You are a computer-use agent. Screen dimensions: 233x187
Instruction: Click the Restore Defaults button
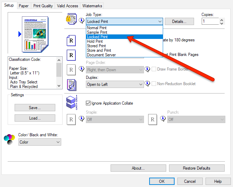point(196,168)
